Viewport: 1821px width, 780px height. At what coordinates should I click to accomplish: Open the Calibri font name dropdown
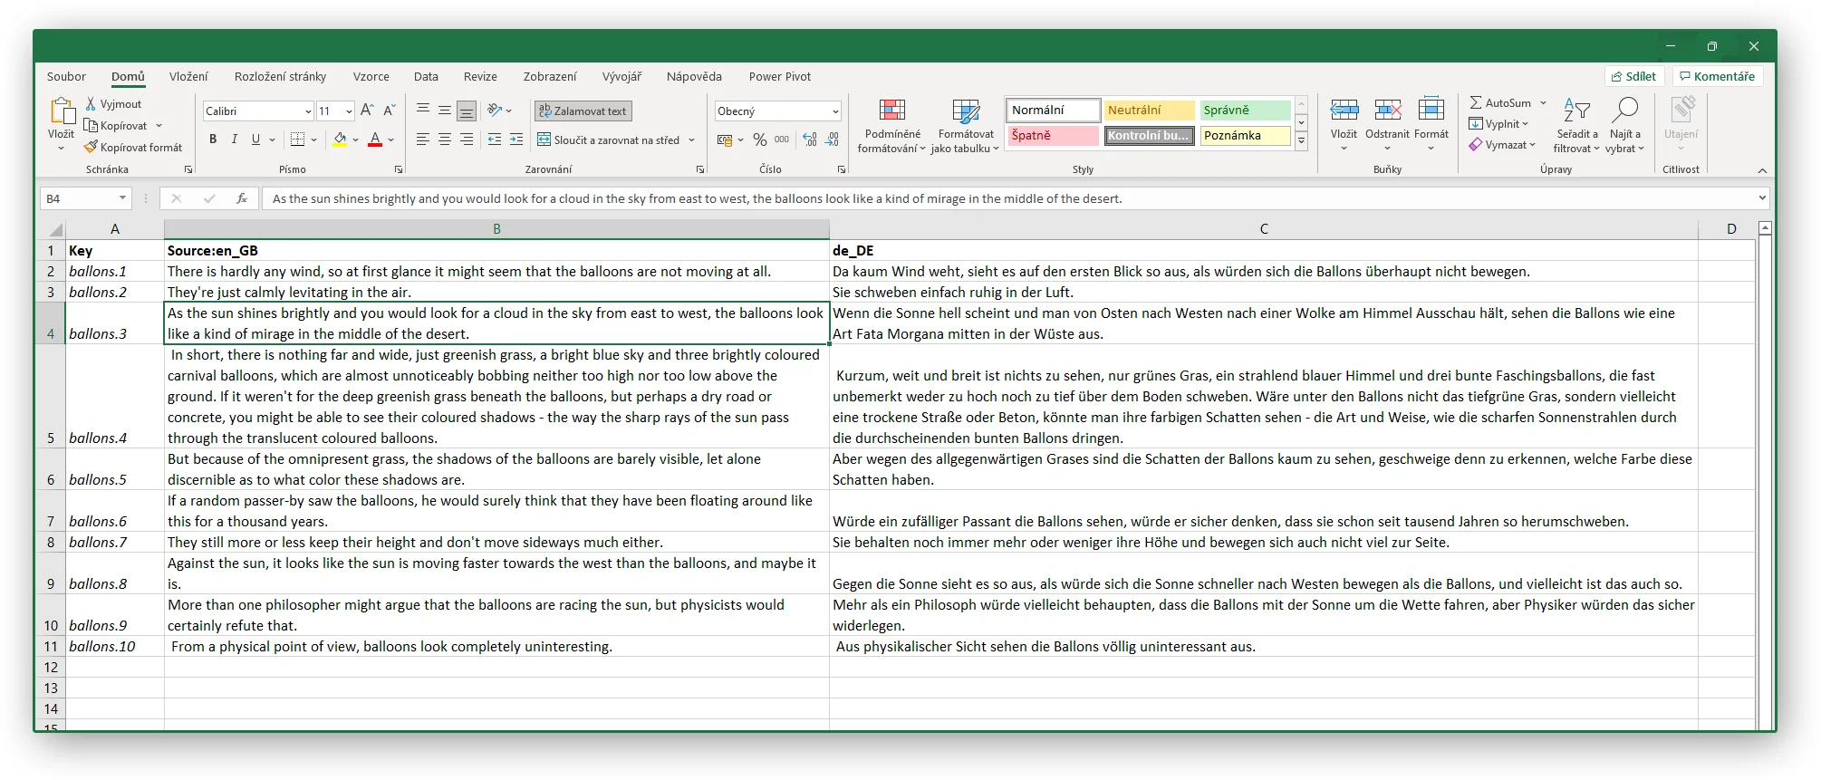click(308, 111)
